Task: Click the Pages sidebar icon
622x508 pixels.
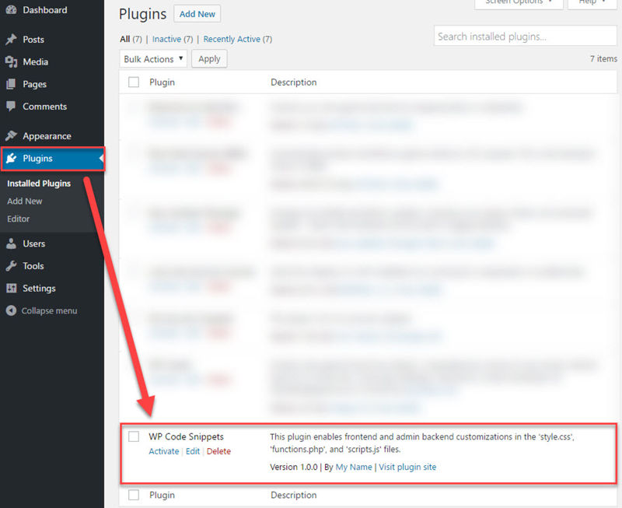Action: [x=13, y=84]
